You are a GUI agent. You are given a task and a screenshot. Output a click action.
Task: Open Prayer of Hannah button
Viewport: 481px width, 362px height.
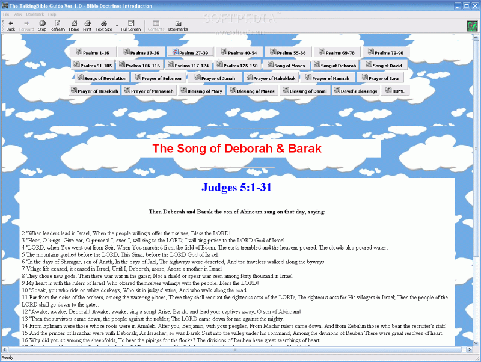[327, 78]
